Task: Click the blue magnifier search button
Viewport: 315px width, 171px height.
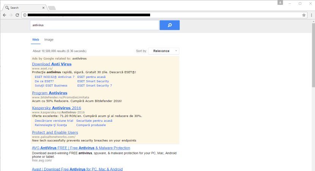Action: click(169, 25)
